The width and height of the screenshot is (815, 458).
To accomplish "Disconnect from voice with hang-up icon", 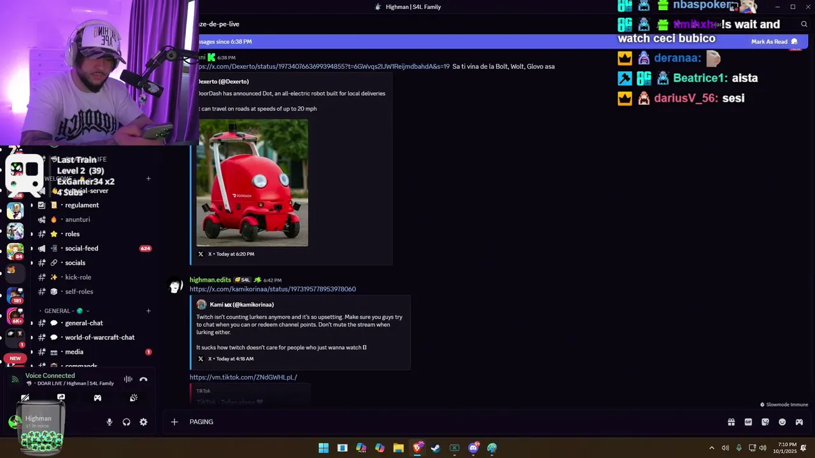I will tap(143, 379).
